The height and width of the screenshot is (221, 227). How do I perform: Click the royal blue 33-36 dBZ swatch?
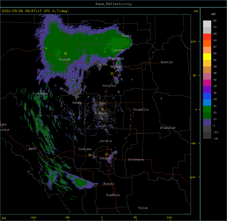(207, 96)
